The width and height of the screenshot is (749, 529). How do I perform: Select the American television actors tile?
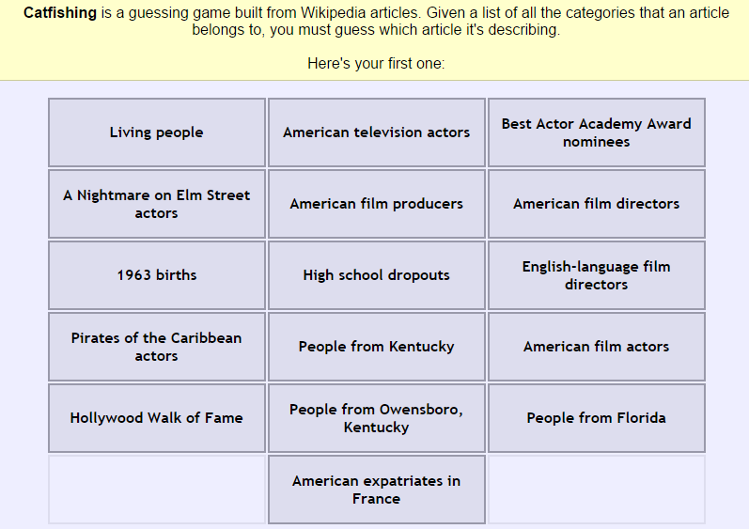point(376,132)
